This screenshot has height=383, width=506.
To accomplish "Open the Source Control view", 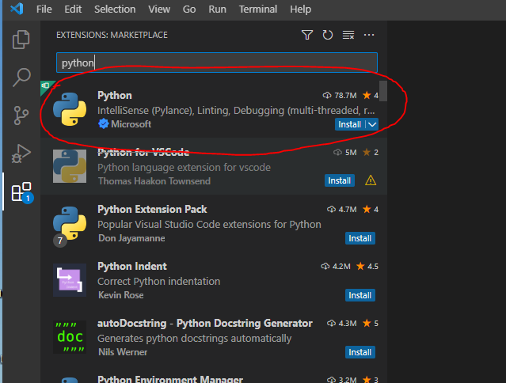I will [x=21, y=115].
